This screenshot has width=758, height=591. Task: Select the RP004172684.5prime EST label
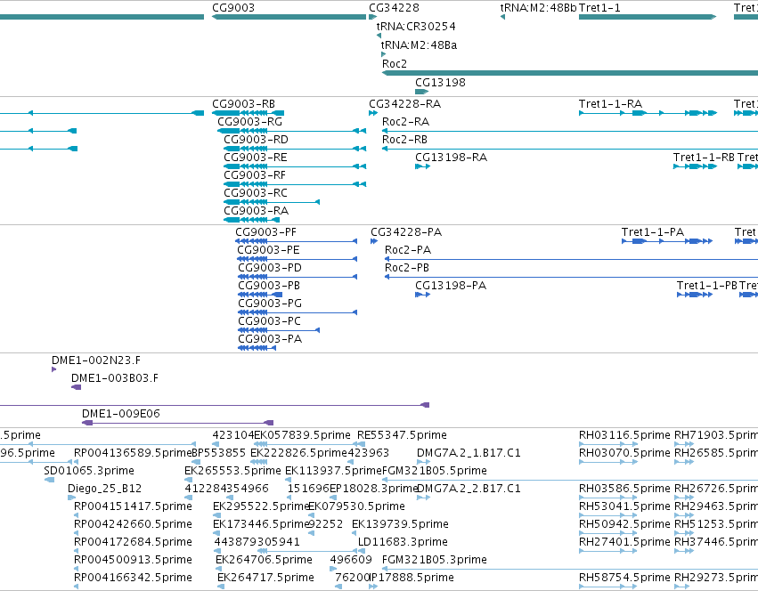coord(133,542)
